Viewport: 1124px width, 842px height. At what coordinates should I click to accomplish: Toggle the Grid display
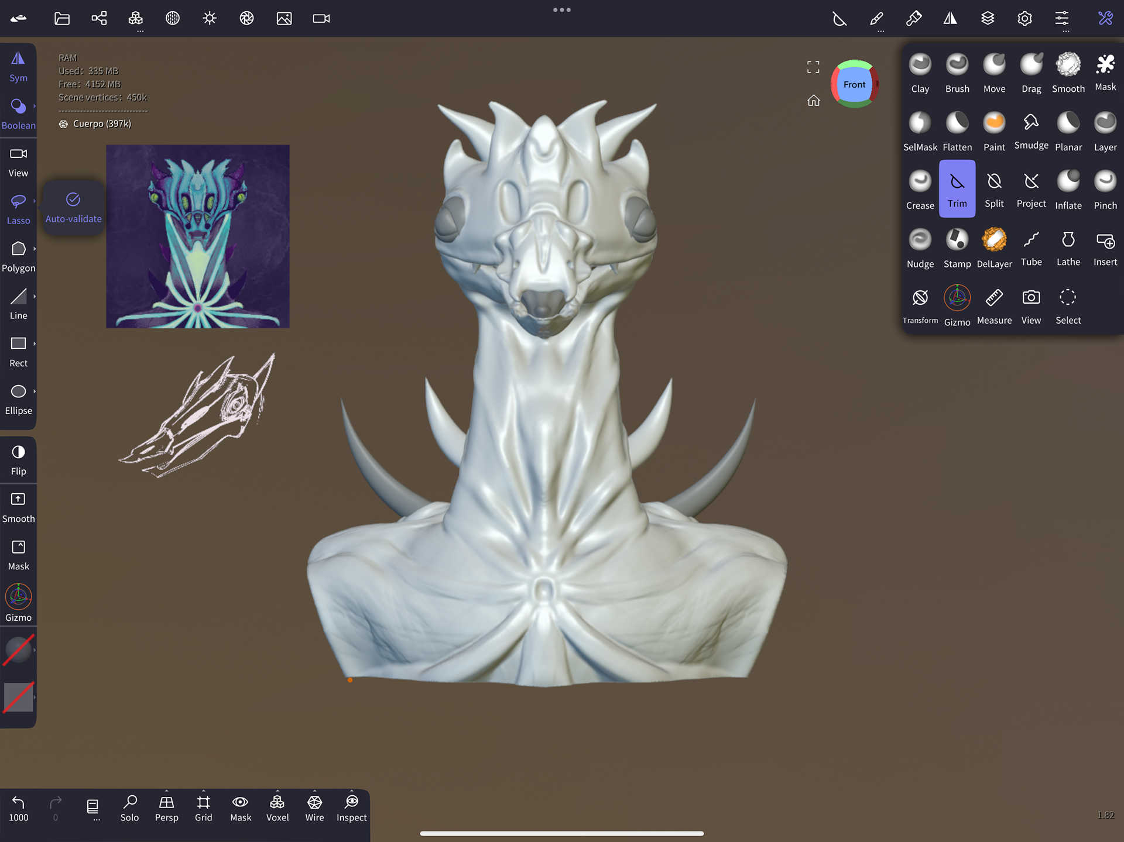point(203,808)
